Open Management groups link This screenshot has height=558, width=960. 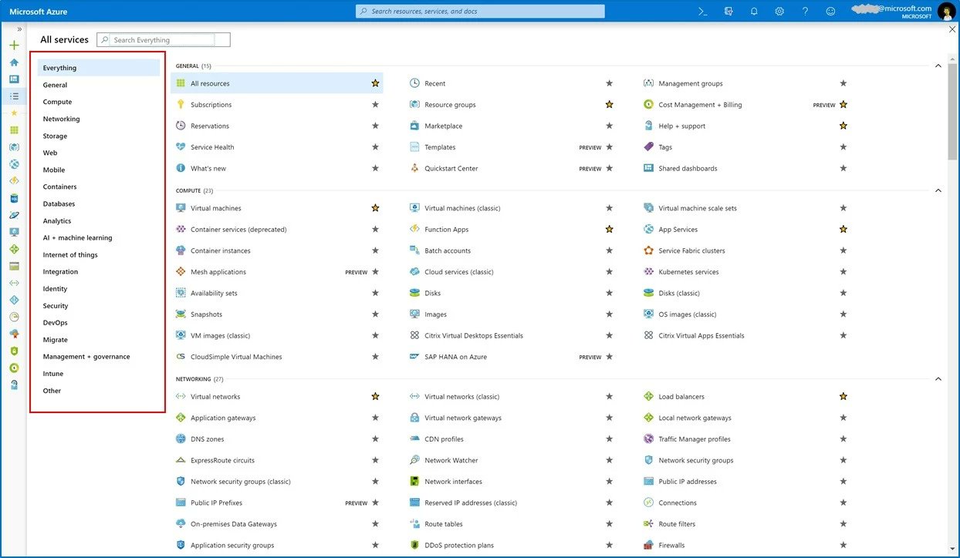[691, 83]
